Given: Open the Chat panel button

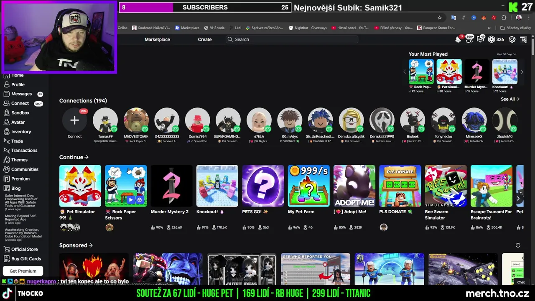Looking at the screenshot, I should (x=521, y=282).
